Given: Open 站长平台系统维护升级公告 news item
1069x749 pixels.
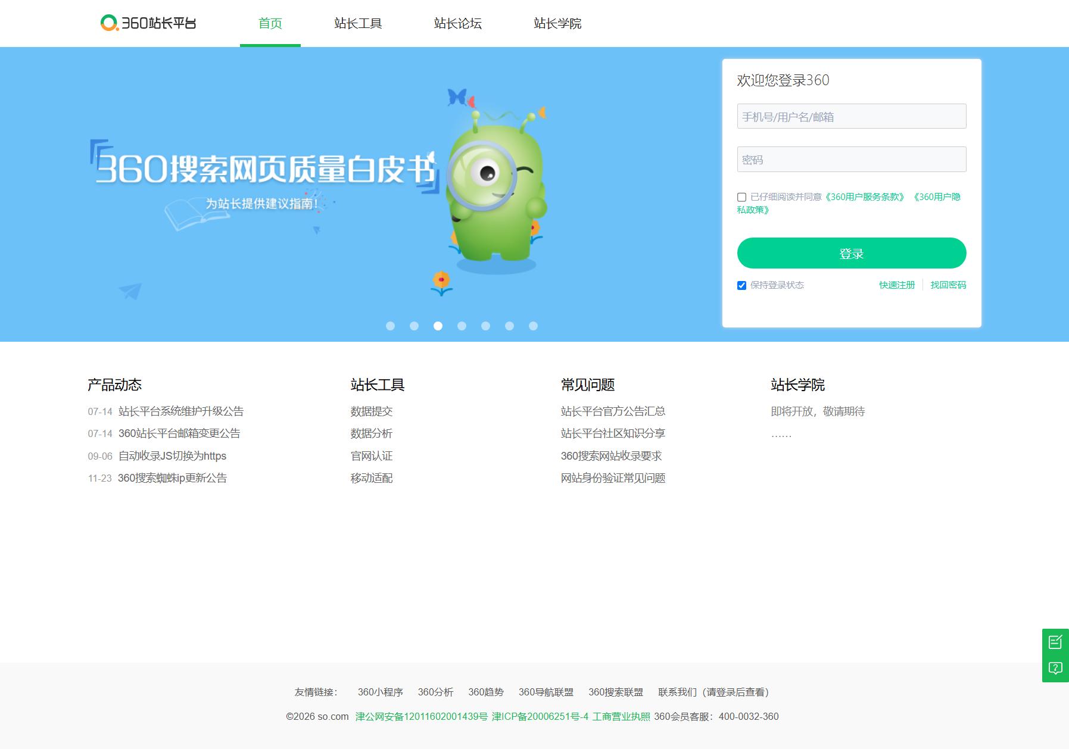Looking at the screenshot, I should pyautogui.click(x=181, y=411).
